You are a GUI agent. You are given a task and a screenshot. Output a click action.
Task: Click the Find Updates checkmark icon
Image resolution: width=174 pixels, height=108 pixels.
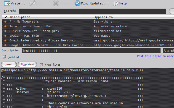77,3
